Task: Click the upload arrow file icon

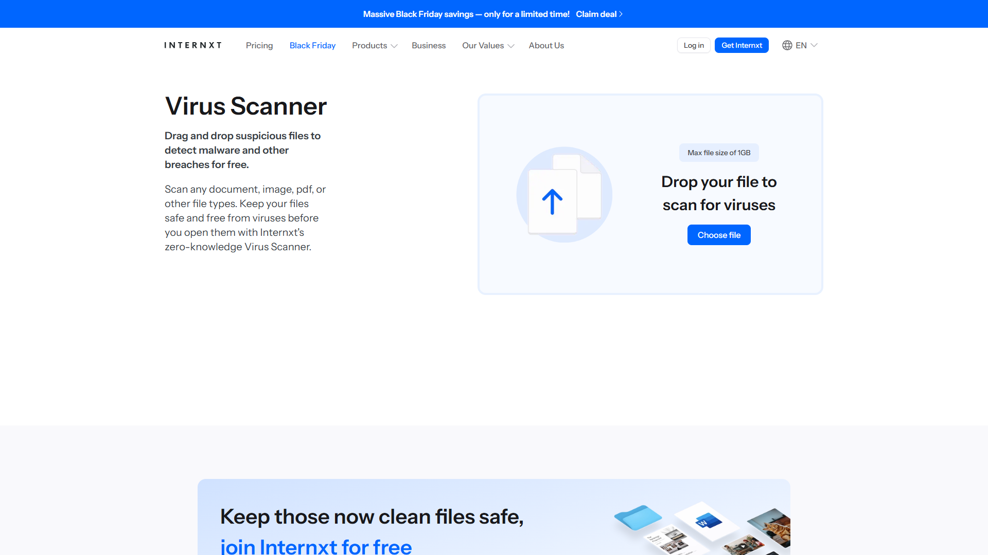Action: [552, 201]
